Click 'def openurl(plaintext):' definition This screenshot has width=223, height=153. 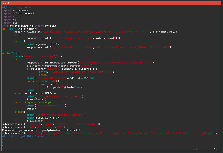(20, 29)
